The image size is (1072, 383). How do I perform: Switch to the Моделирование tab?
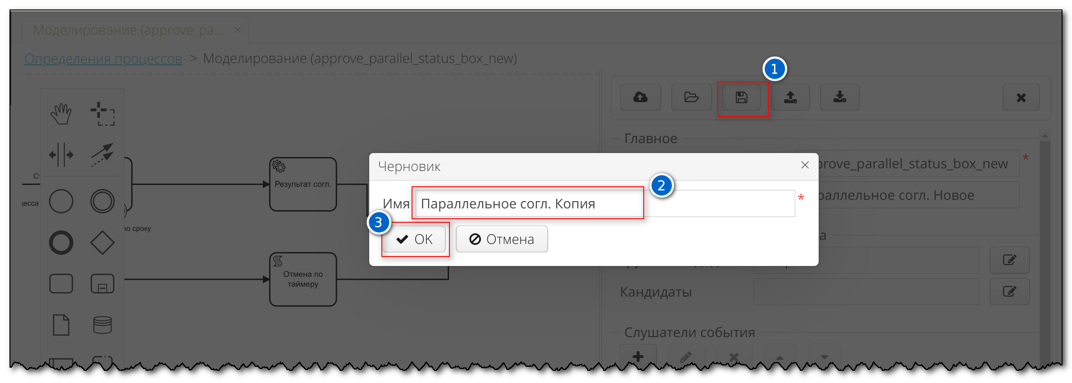point(128,30)
